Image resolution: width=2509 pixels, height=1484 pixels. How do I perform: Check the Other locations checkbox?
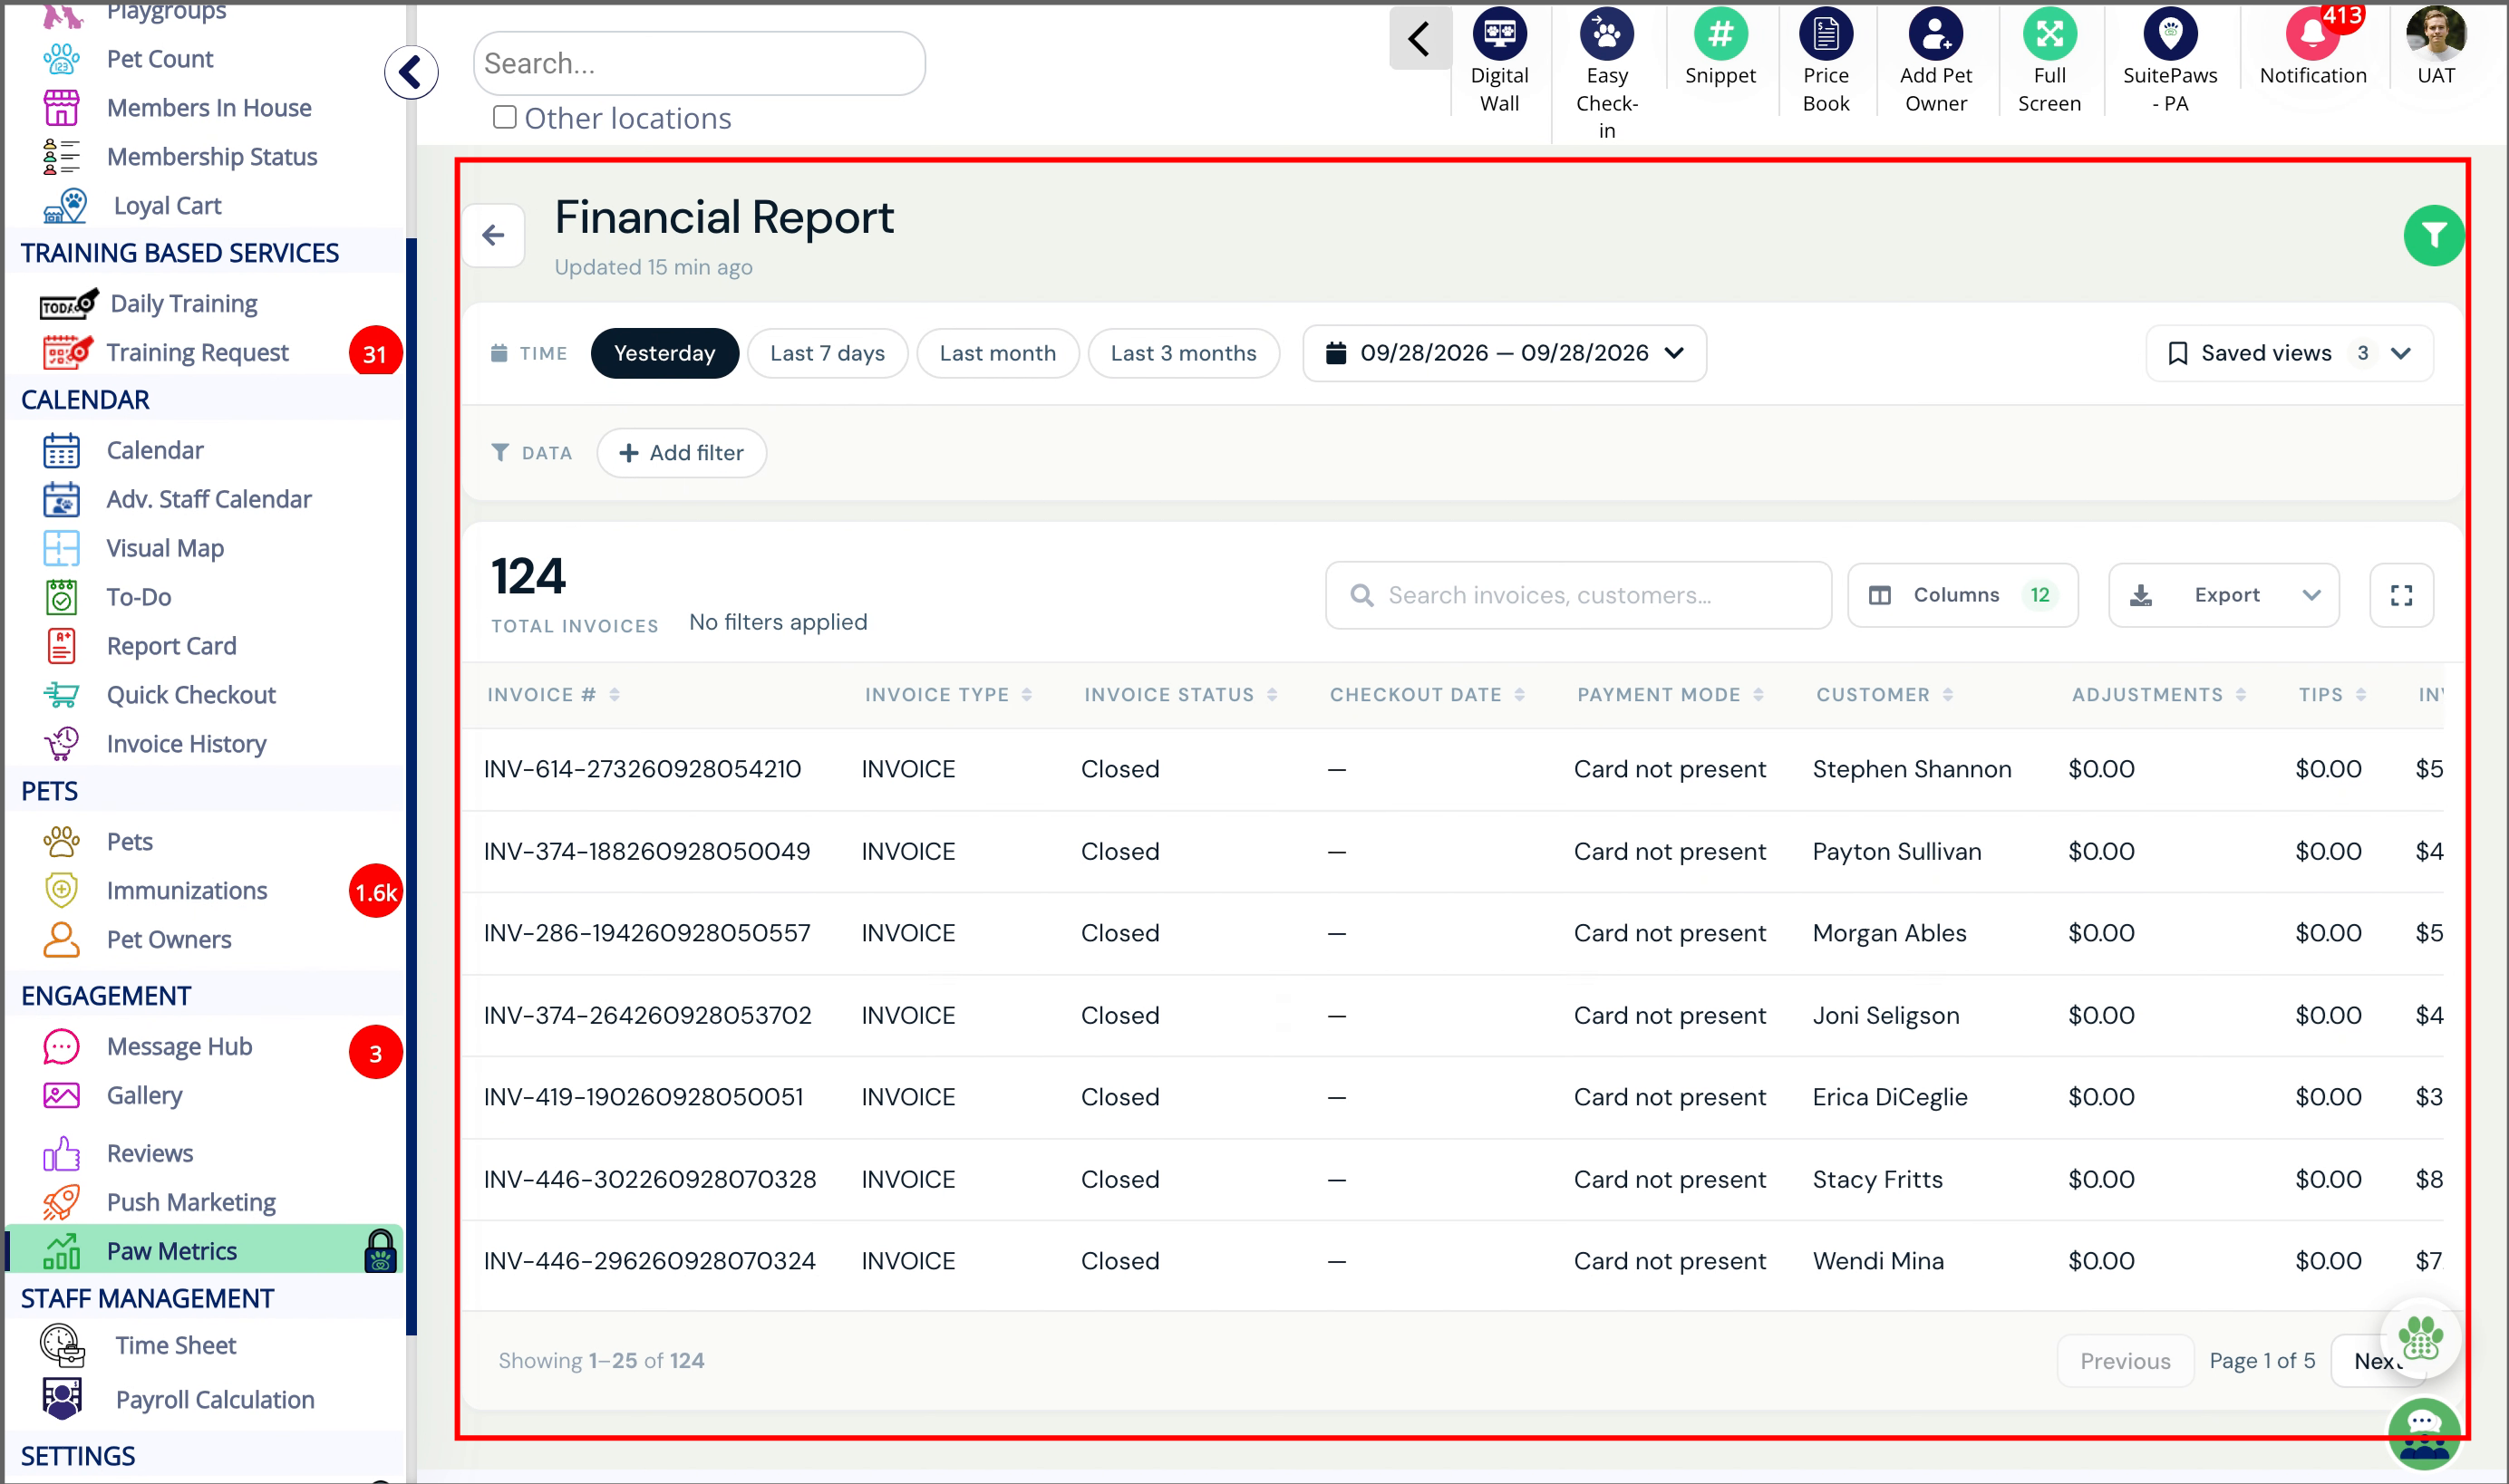[x=505, y=117]
